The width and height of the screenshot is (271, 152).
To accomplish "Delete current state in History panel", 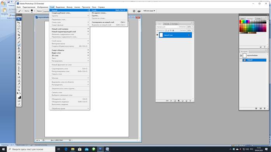I will pos(265,109).
